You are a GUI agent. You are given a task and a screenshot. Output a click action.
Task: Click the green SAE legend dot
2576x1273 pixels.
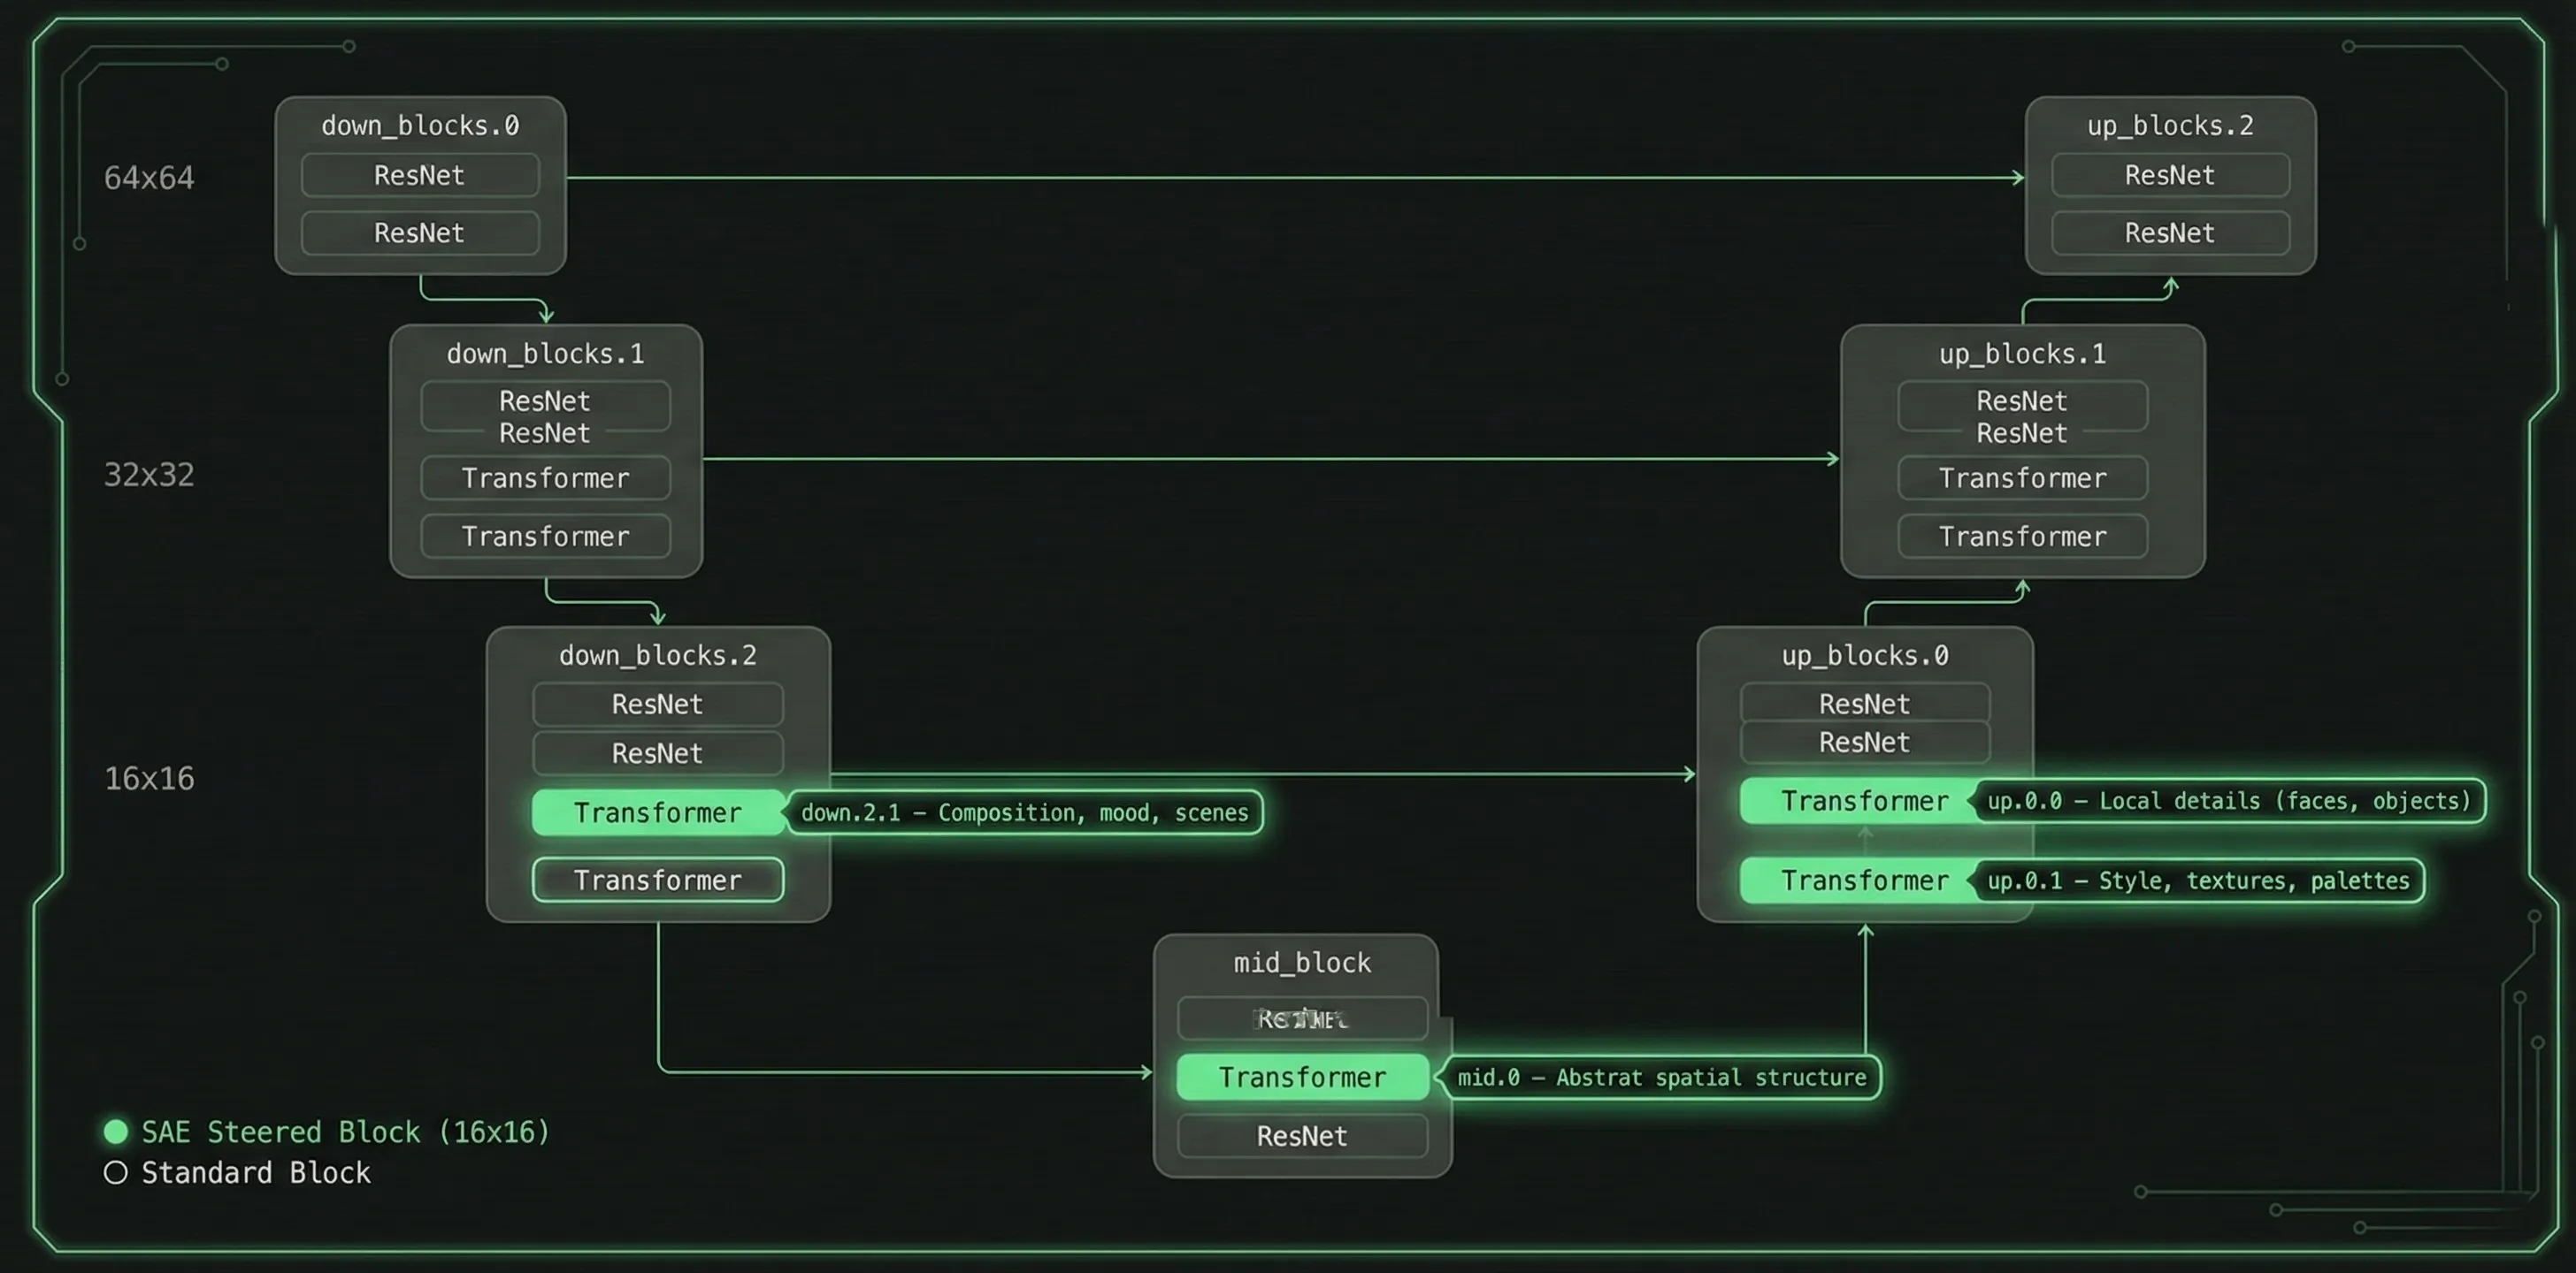(x=116, y=1131)
